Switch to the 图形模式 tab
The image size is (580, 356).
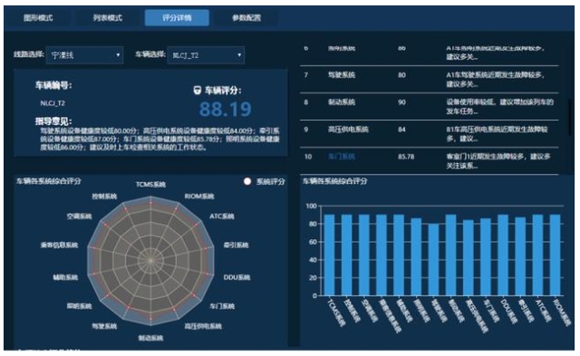click(38, 18)
